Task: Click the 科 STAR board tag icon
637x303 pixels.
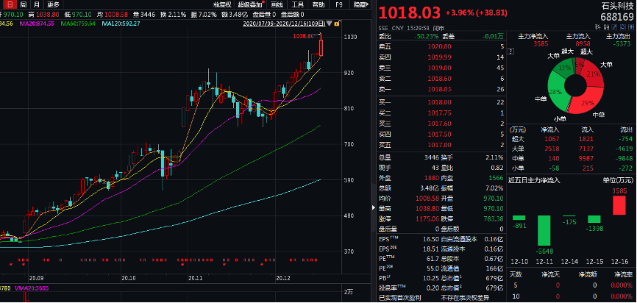Action: click(597, 26)
